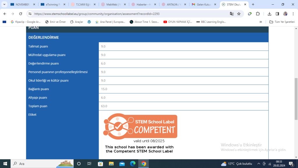Show more bookmarks with the double chevron

point(261,22)
